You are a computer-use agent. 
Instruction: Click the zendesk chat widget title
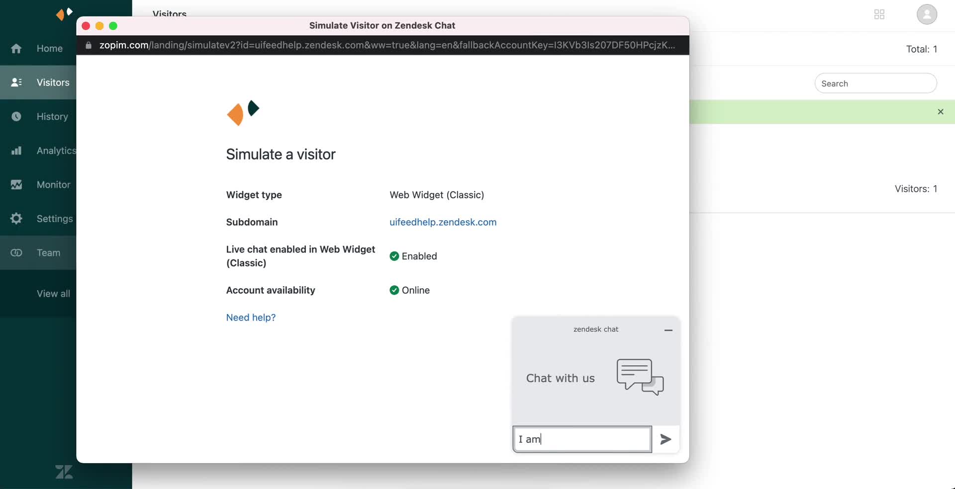(596, 329)
